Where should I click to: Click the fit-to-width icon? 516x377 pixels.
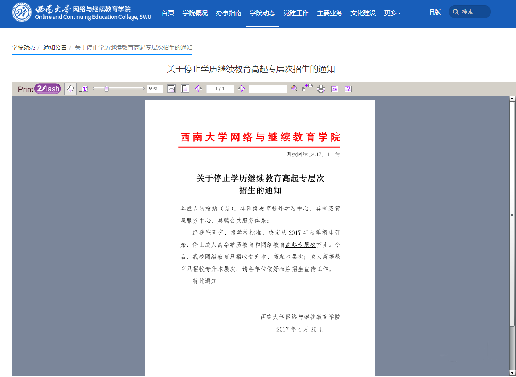(x=171, y=89)
